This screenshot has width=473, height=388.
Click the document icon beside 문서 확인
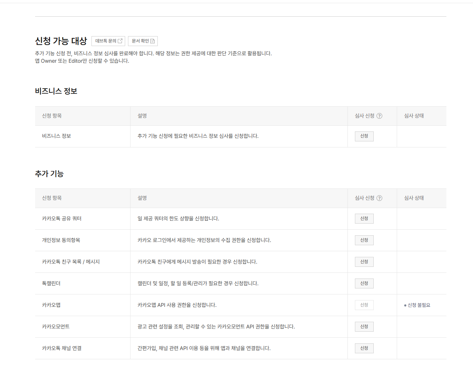tap(152, 41)
